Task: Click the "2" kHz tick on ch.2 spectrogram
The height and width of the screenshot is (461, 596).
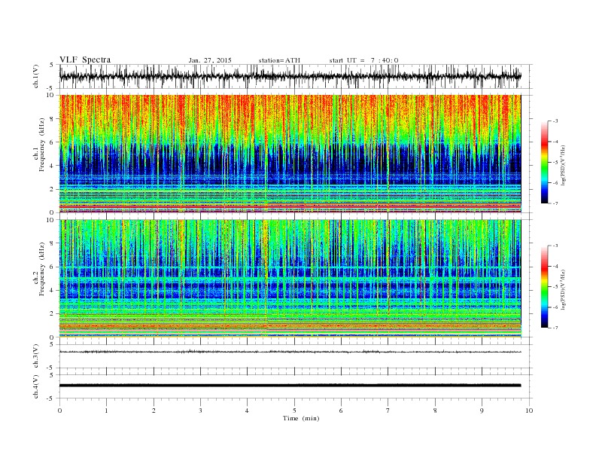Action: pos(52,314)
